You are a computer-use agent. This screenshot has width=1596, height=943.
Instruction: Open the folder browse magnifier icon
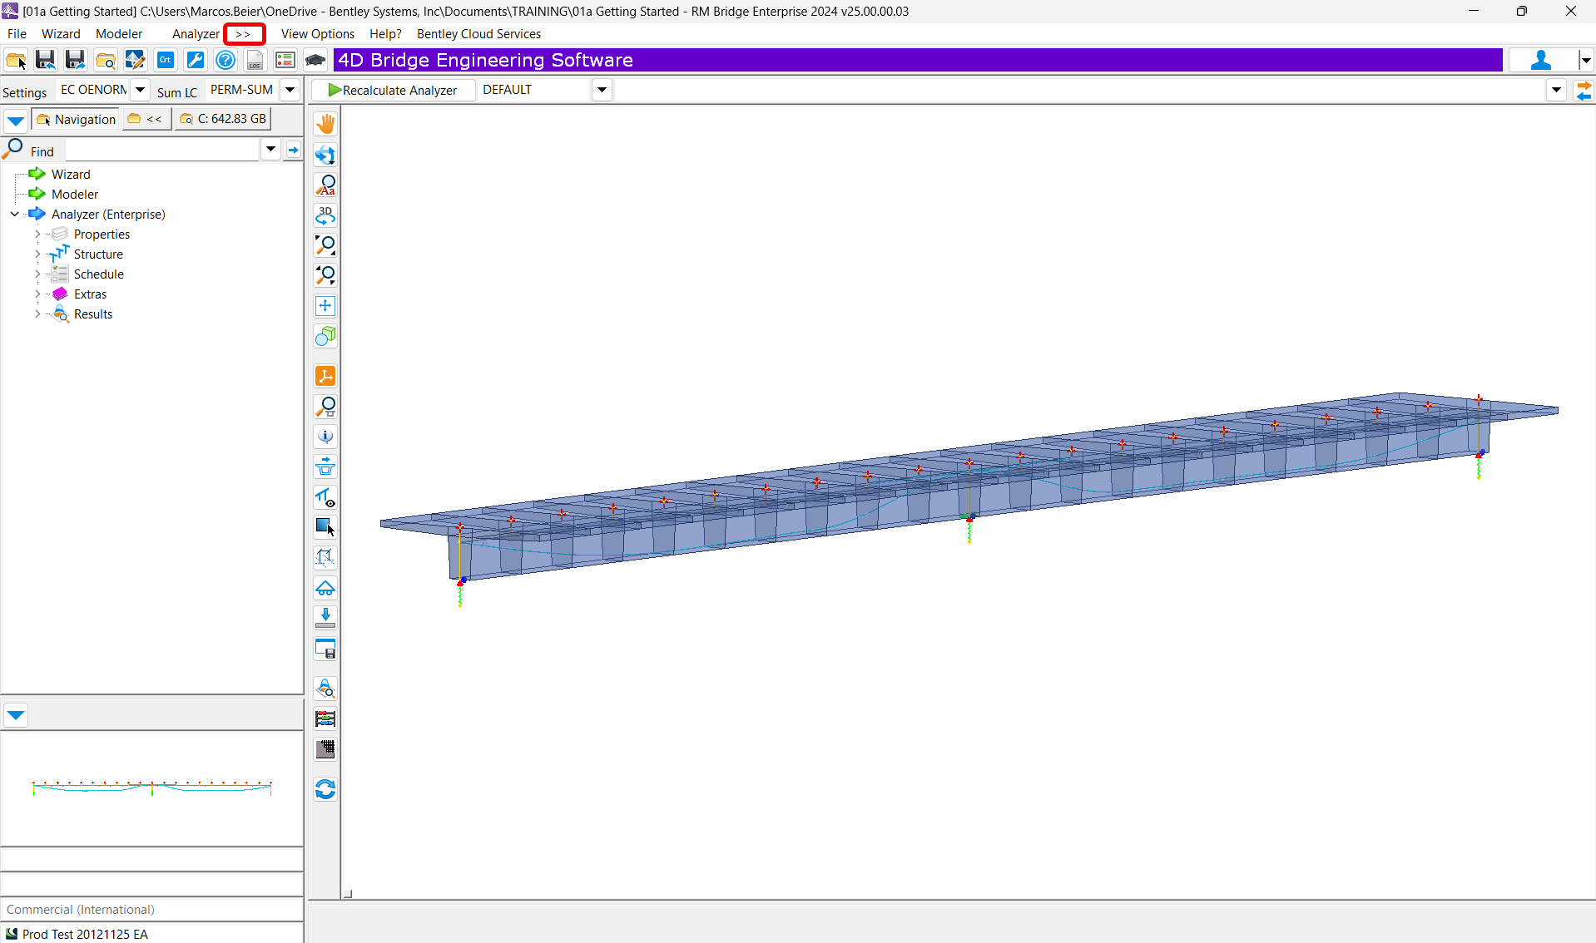point(105,60)
